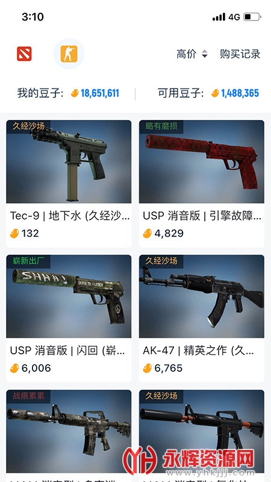271x482 pixels.
Task: Tap the 1,488,365 available beans amount
Action: (240, 93)
